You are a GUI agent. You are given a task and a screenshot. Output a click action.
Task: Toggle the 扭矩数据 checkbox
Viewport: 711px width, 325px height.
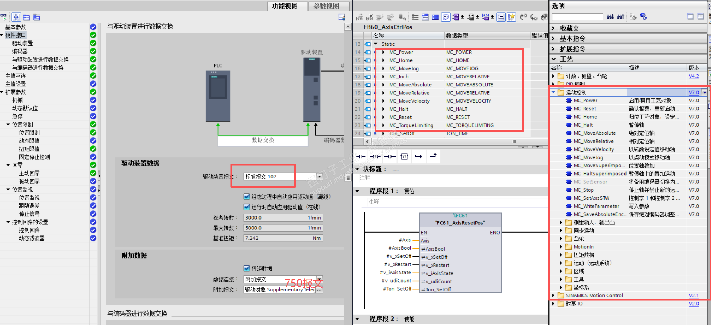pyautogui.click(x=247, y=269)
